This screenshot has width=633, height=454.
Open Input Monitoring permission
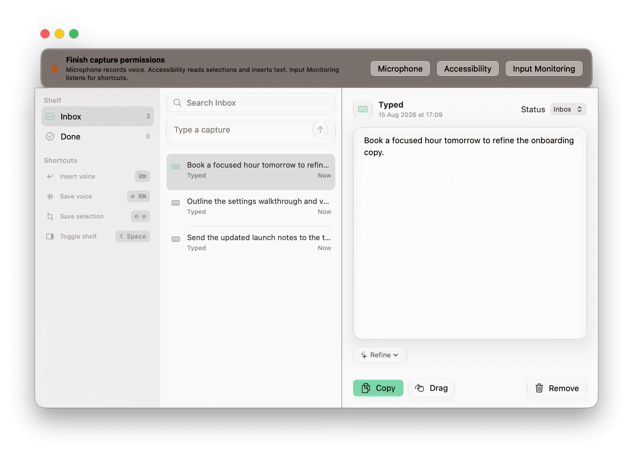544,69
